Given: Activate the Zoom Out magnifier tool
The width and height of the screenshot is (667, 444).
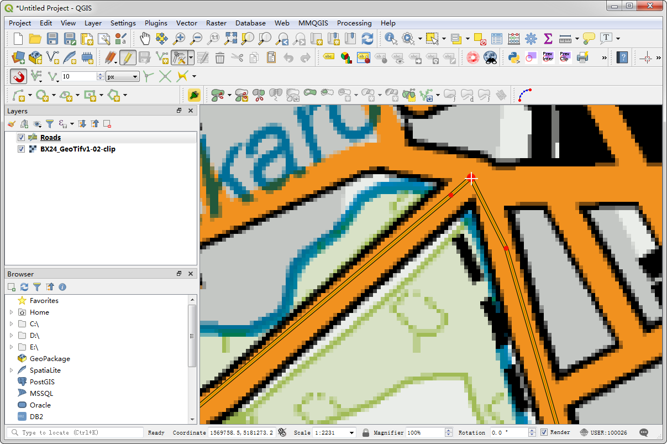Looking at the screenshot, I should 196,39.
